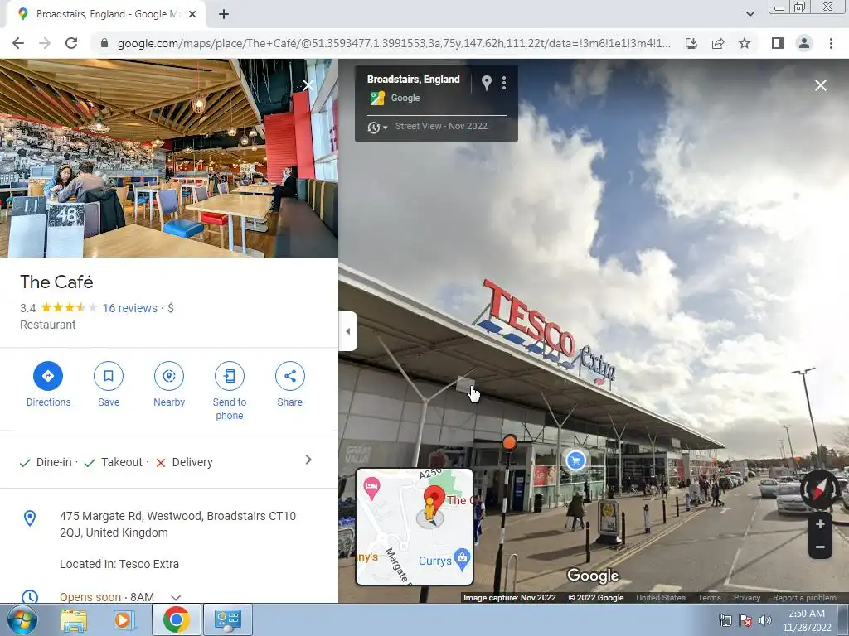Image resolution: width=849 pixels, height=636 pixels.
Task: Click the Chrome taskbar icon
Action: 176,619
